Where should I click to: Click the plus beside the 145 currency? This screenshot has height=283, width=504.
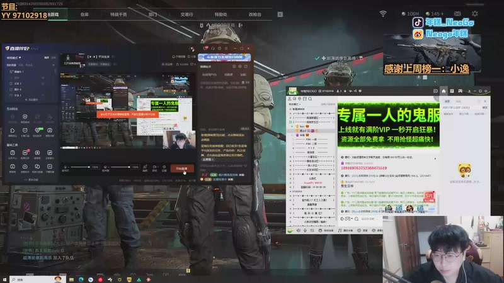(443, 14)
